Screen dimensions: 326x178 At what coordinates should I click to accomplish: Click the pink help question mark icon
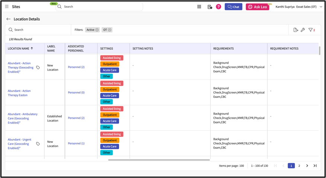pos(218,7)
